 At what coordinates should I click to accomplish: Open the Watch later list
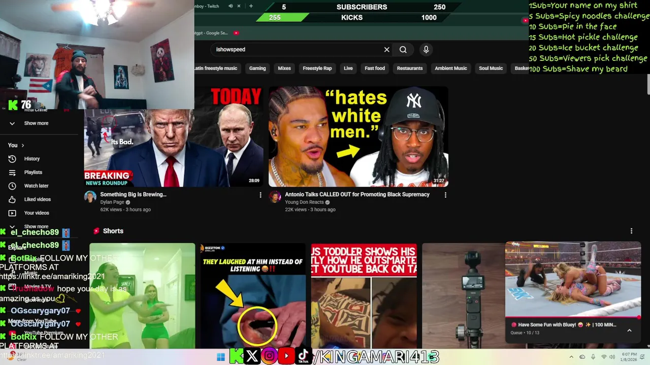point(36,186)
